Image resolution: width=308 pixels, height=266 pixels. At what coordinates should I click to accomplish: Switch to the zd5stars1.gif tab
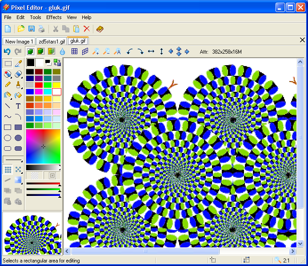pyautogui.click(x=52, y=42)
